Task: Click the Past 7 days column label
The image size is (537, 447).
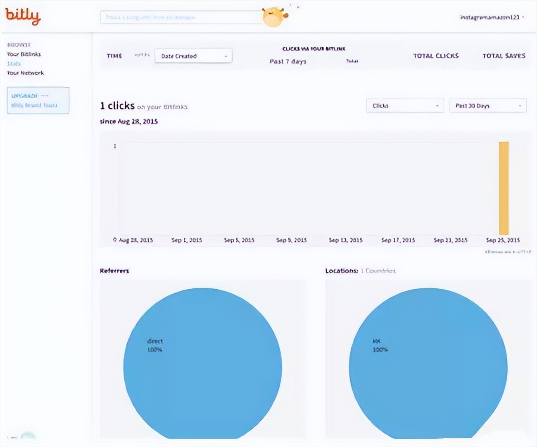Action: pos(288,62)
